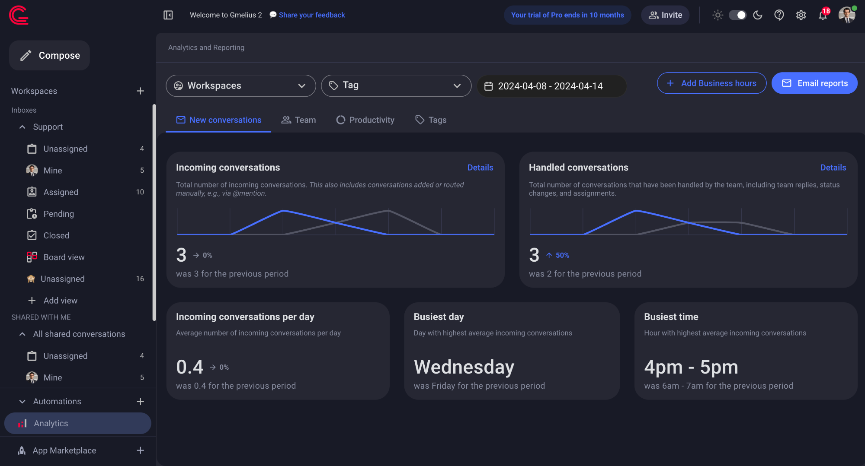The image size is (865, 466).
Task: Click the Gmelius logo
Action: [19, 15]
